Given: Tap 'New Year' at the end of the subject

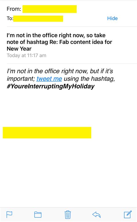Looking at the screenshot, I should [x=19, y=49].
